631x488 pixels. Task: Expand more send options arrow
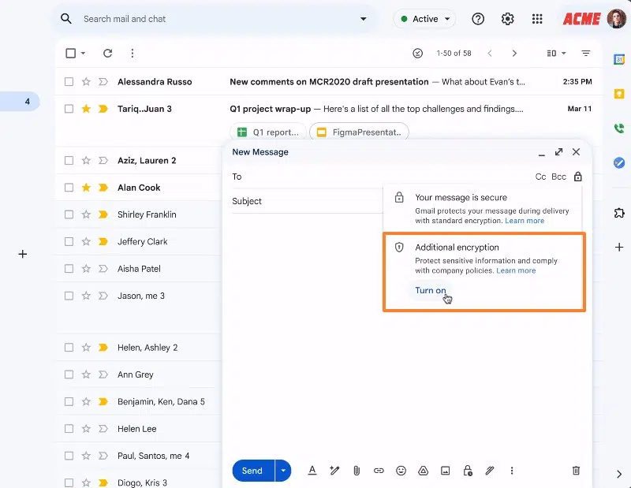click(283, 471)
